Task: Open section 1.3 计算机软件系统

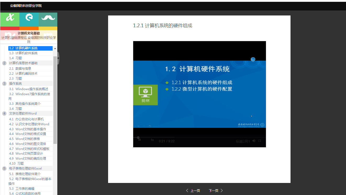Action: (23, 53)
